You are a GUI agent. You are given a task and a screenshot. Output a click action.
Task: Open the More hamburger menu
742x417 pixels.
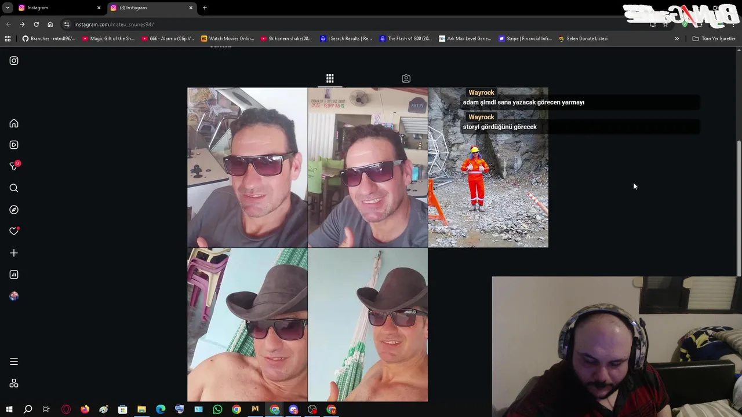click(14, 361)
